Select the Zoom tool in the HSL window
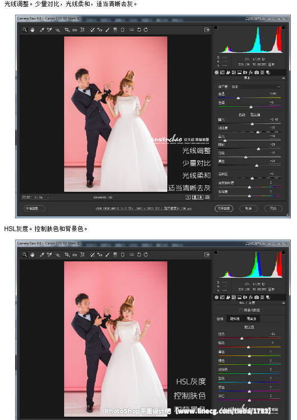297x420 pixels. click(25, 254)
